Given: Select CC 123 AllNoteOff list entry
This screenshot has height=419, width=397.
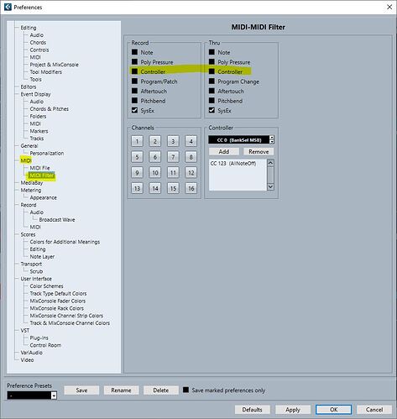Looking at the screenshot, I should (233, 163).
